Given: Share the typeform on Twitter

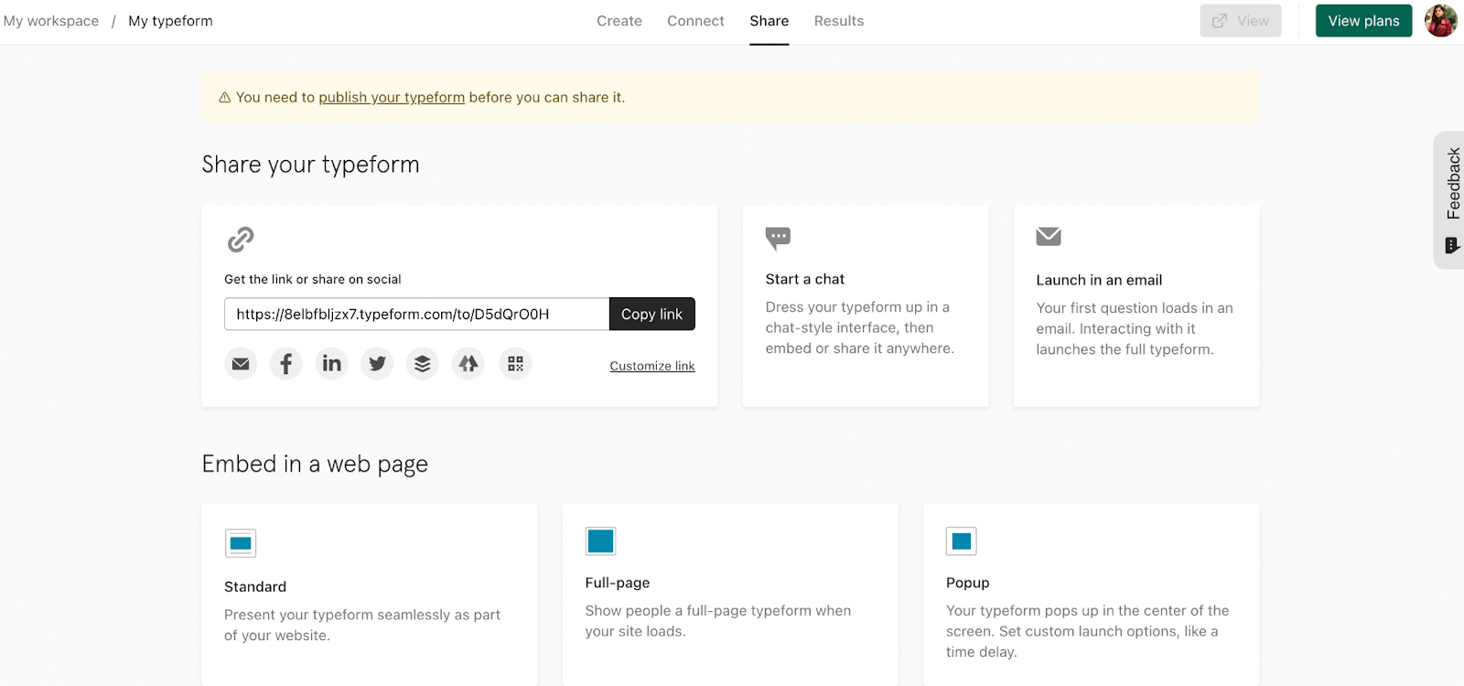Looking at the screenshot, I should click(377, 364).
